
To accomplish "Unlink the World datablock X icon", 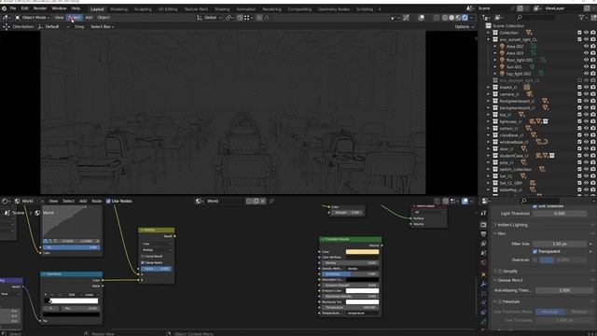I will (x=263, y=201).
